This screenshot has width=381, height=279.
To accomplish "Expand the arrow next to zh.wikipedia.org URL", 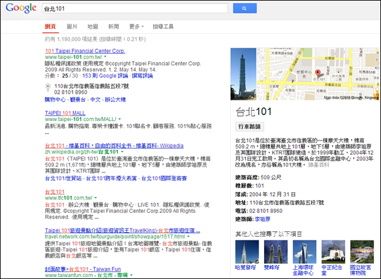I will coord(123,152).
